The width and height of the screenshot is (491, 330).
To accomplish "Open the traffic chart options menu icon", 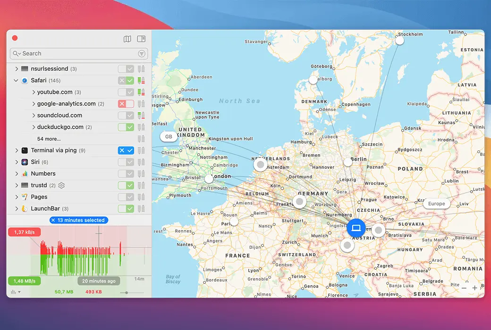I will 15,292.
